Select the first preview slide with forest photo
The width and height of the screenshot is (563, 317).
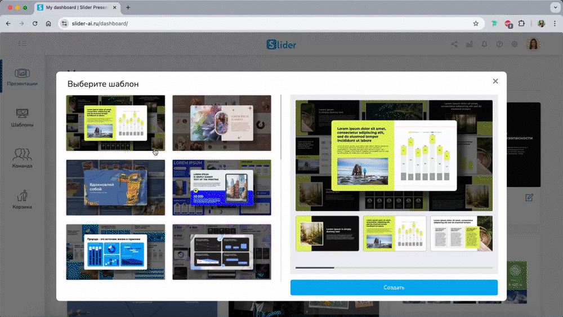pyautogui.click(x=327, y=233)
